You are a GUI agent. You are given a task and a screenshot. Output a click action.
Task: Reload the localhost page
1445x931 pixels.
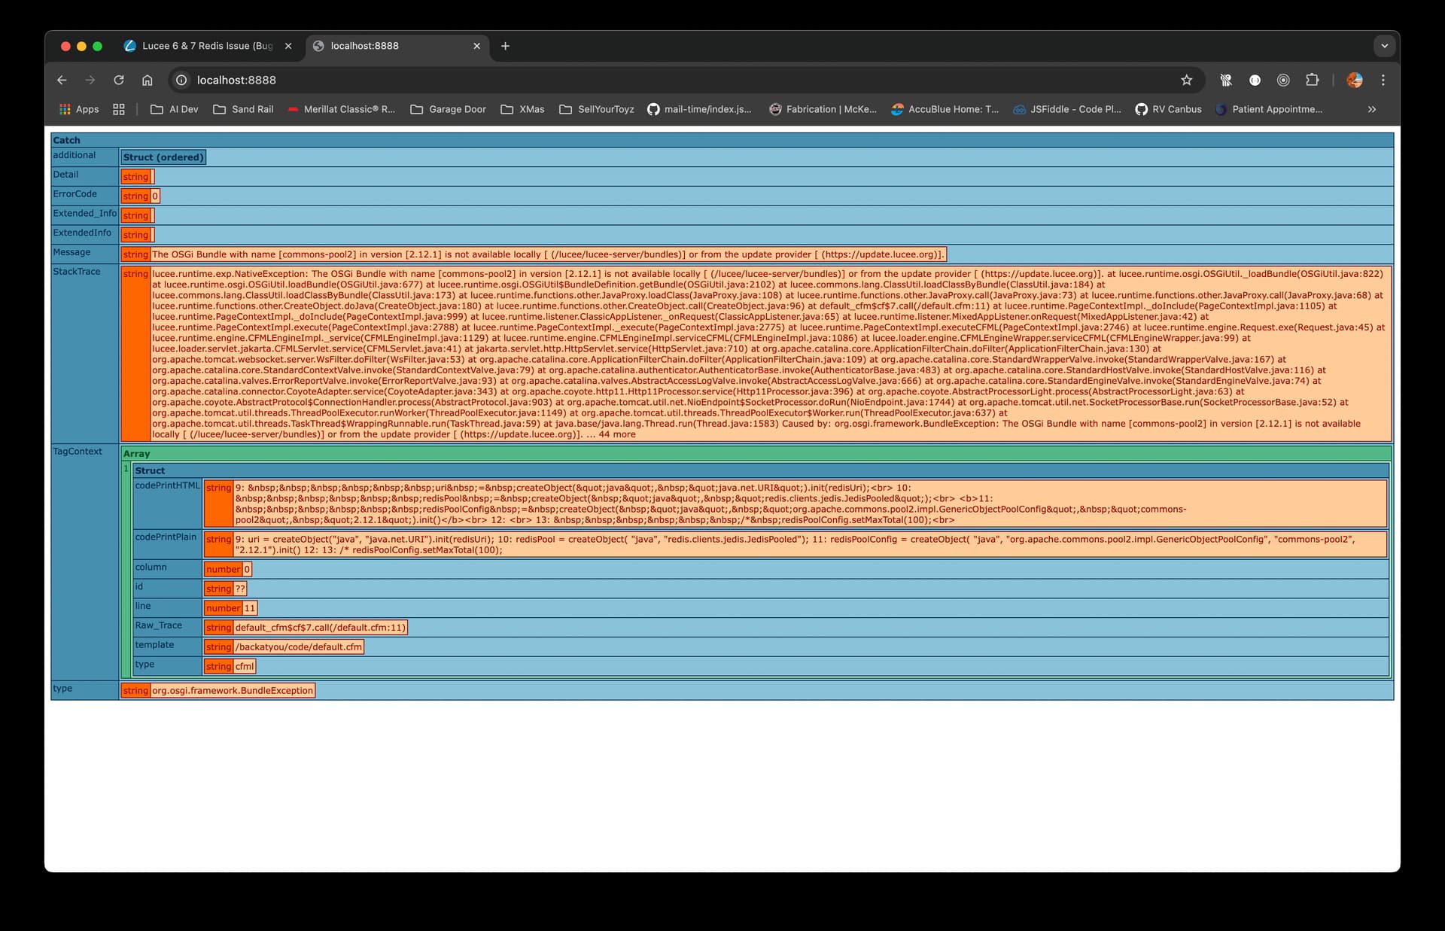tap(119, 80)
